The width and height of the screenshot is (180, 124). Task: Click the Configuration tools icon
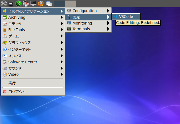tap(69, 11)
